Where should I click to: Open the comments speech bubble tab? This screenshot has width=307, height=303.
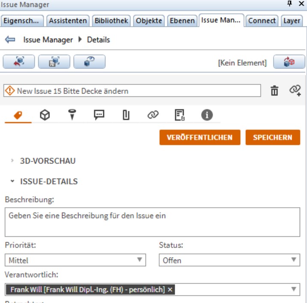click(x=99, y=115)
